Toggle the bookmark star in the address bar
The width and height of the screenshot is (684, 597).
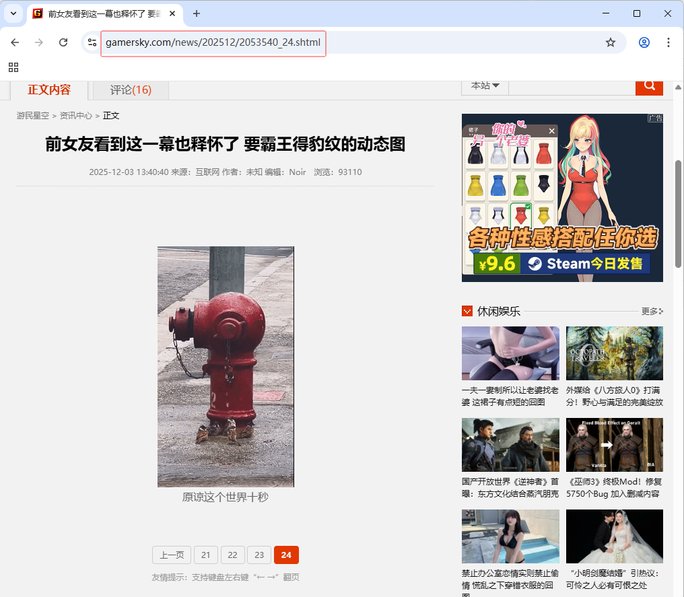611,42
